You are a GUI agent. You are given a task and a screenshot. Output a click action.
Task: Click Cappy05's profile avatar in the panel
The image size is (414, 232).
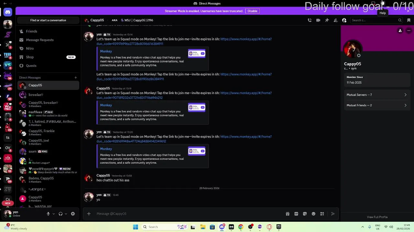pos(352,49)
